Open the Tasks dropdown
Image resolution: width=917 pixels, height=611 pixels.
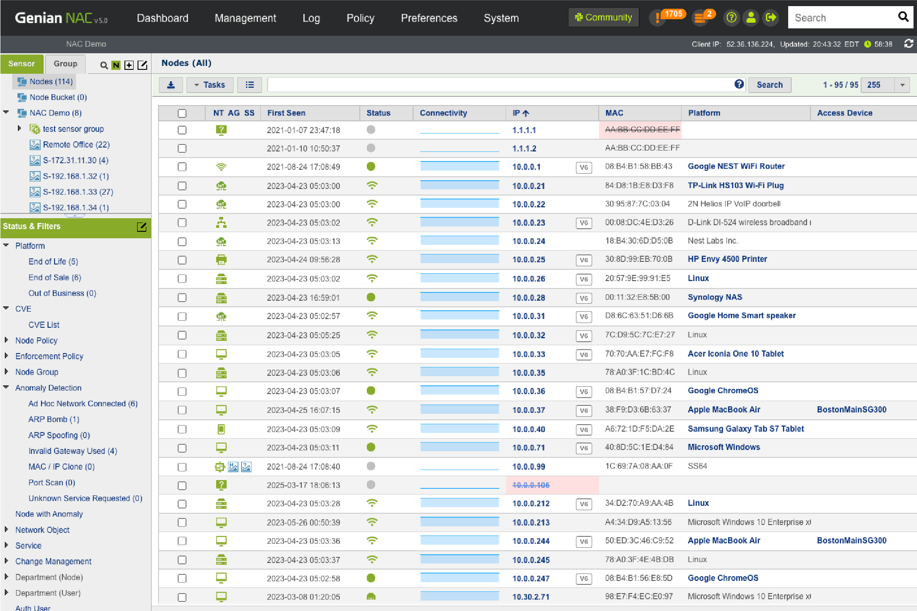tap(210, 85)
